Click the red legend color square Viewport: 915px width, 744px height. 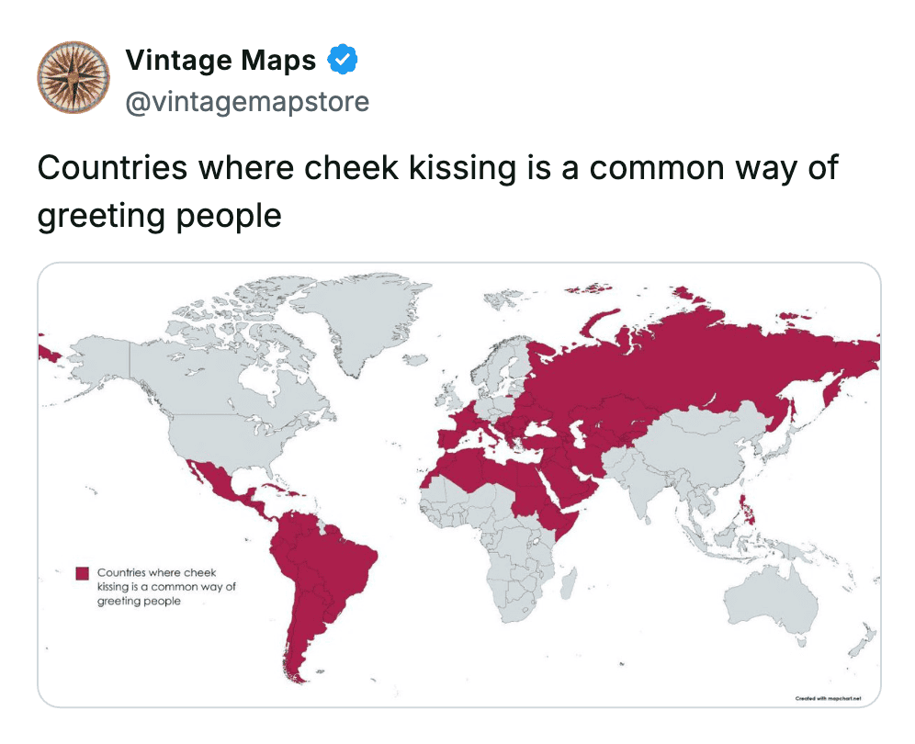point(83,573)
